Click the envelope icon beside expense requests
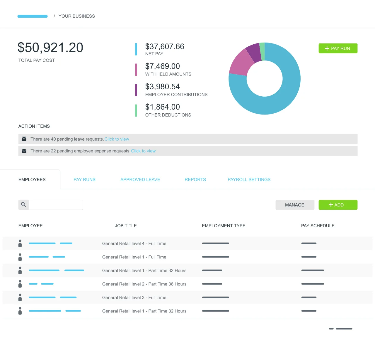Screen dimensions: 375x343 pyautogui.click(x=24, y=151)
